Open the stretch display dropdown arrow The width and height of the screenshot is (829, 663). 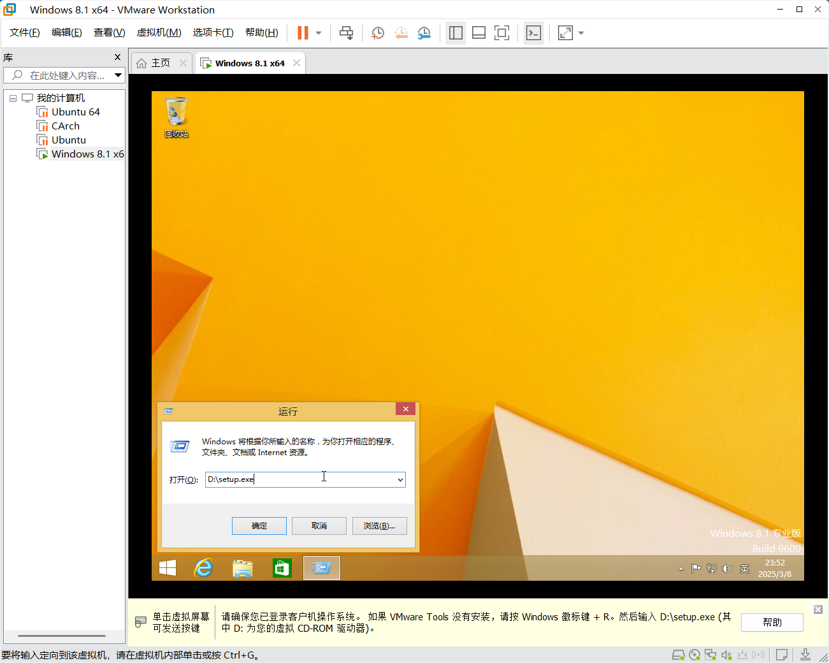pyautogui.click(x=581, y=33)
